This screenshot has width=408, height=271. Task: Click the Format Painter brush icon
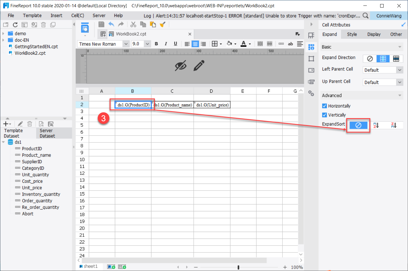(162, 24)
